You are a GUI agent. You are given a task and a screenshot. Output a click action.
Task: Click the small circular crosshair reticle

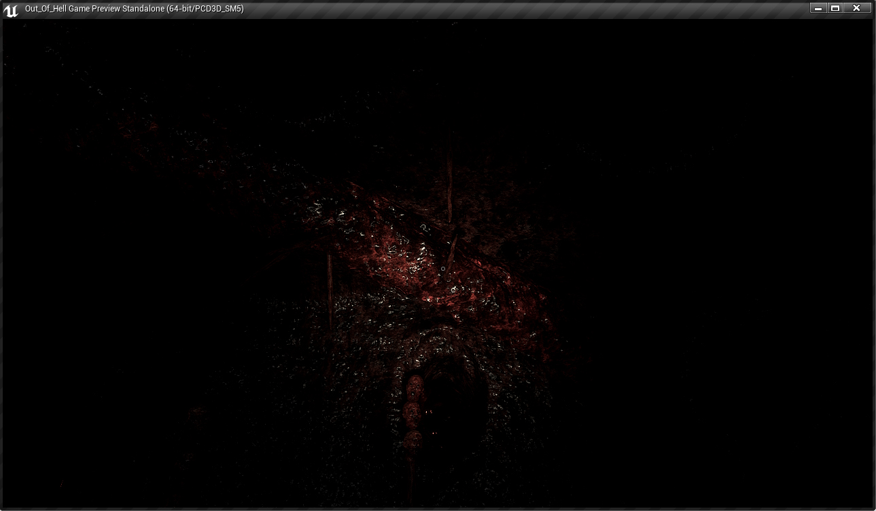(x=442, y=269)
